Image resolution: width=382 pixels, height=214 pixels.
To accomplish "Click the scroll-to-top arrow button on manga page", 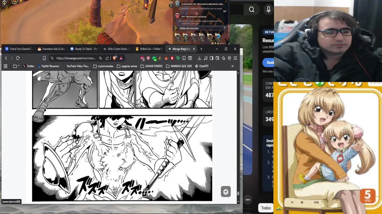I will tap(226, 192).
